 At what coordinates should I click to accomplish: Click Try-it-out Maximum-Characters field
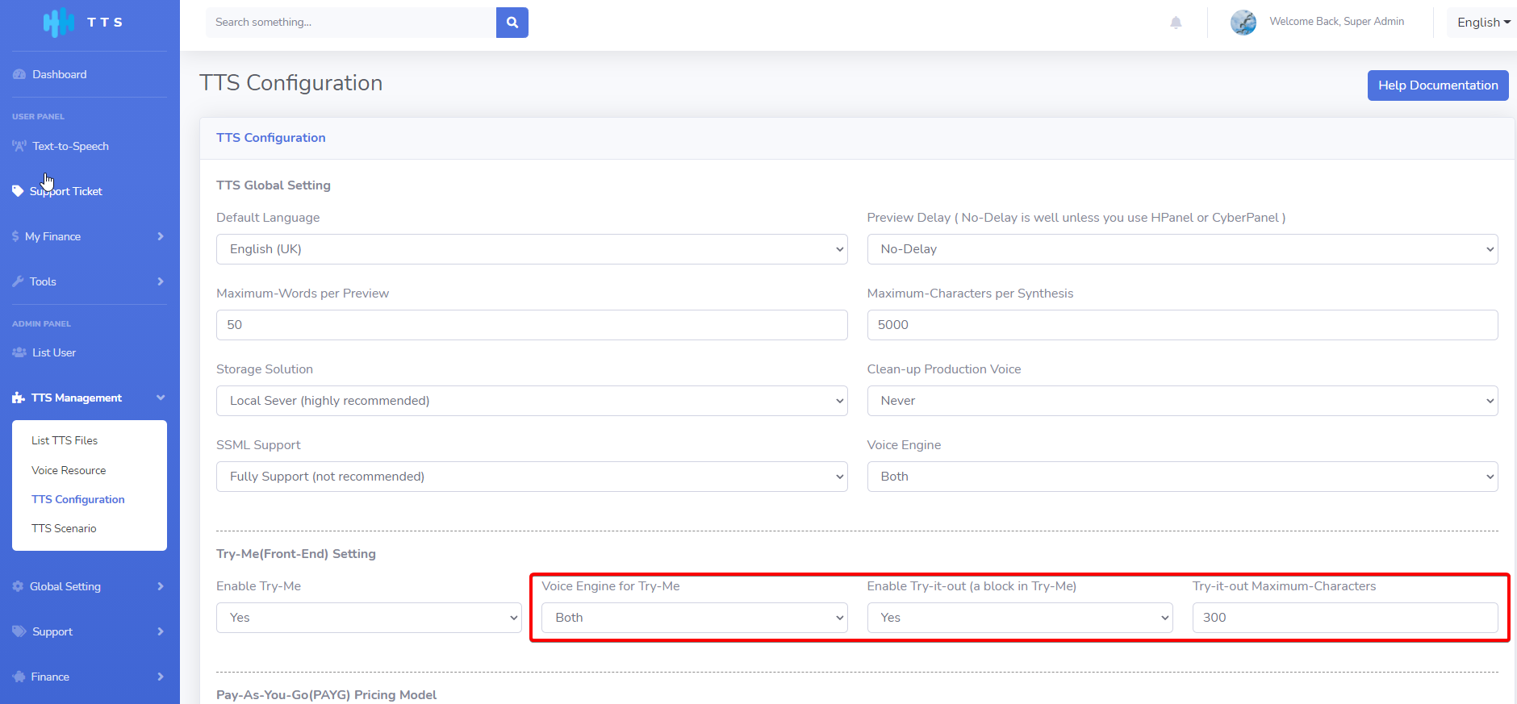tap(1345, 618)
